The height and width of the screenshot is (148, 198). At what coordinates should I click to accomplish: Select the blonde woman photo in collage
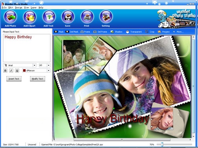click(x=162, y=119)
